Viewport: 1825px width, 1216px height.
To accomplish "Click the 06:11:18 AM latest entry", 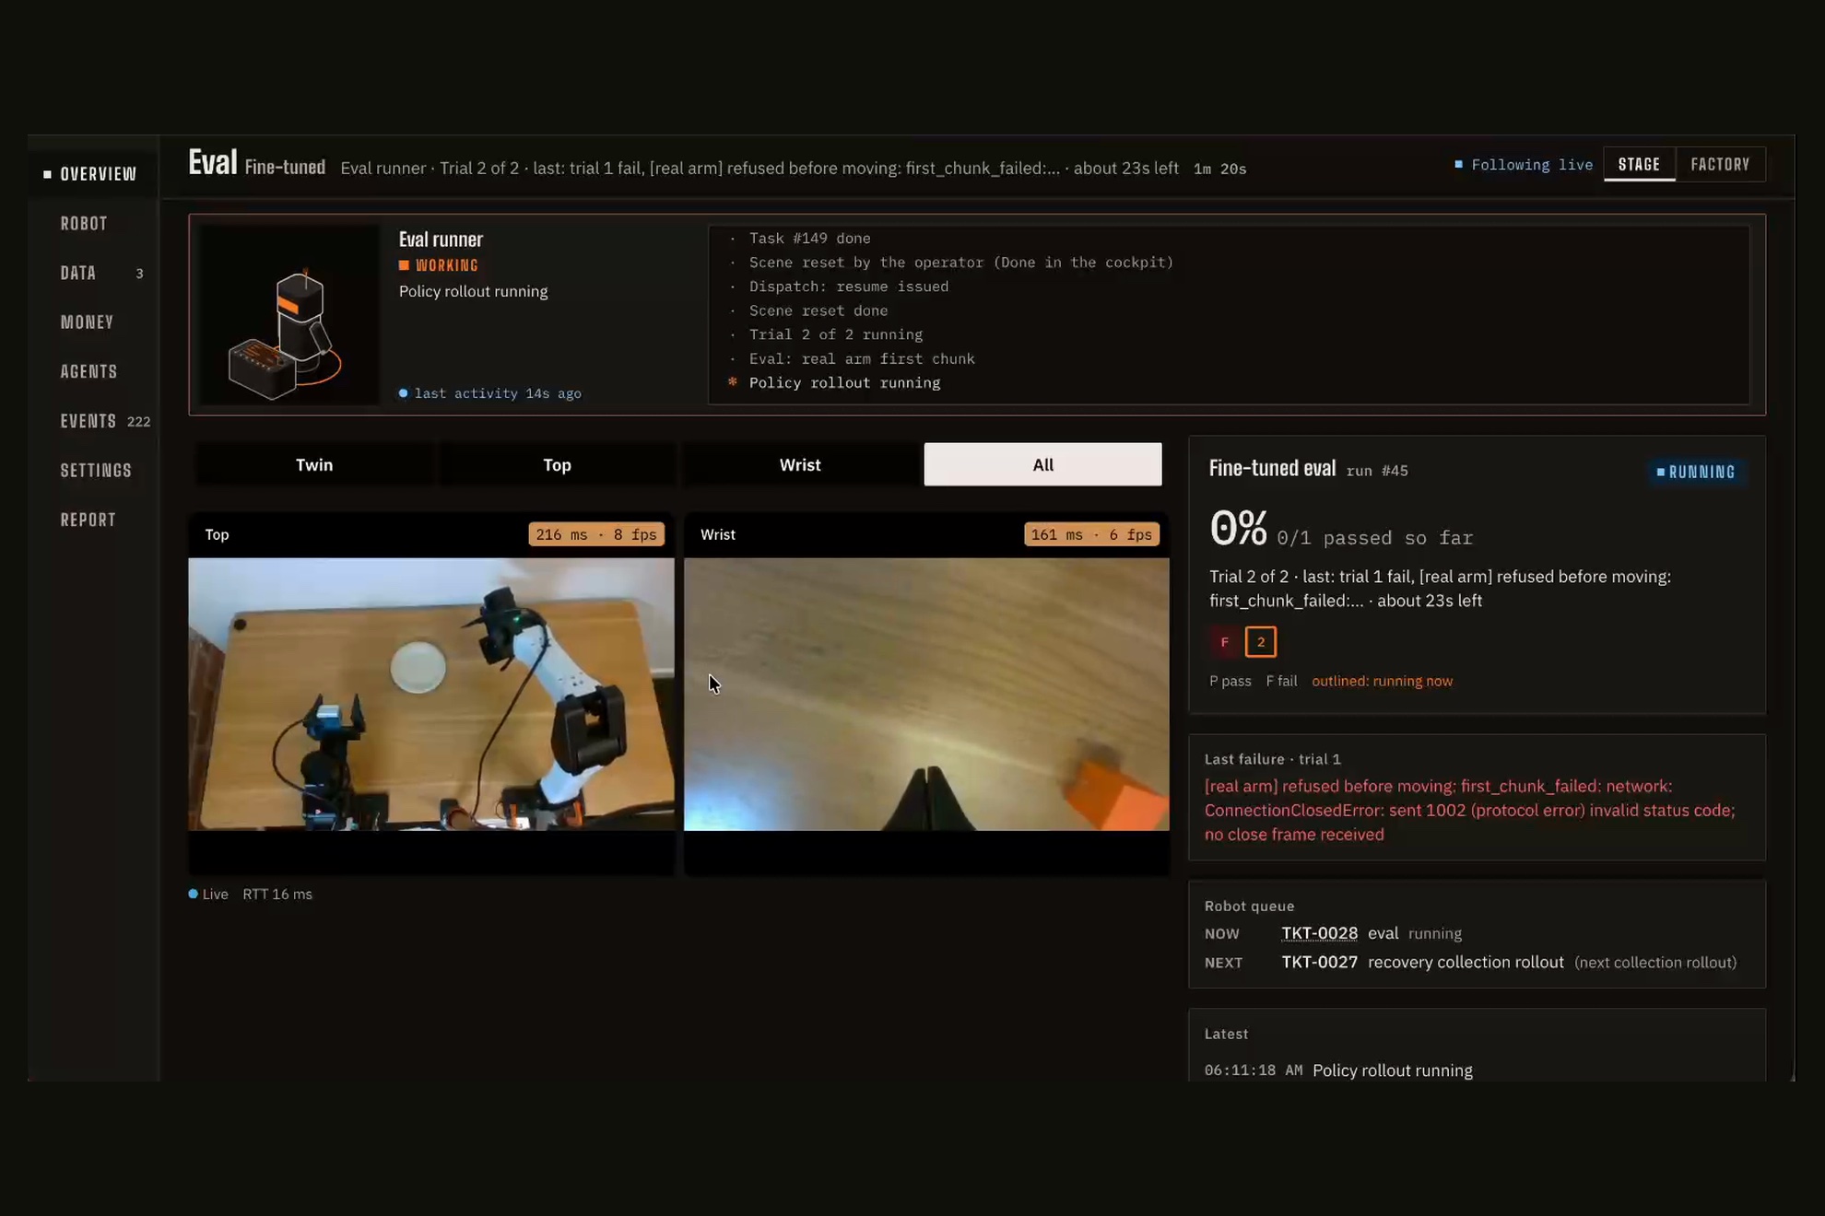I will pyautogui.click(x=1338, y=1070).
